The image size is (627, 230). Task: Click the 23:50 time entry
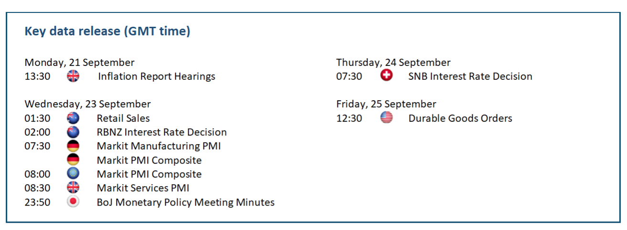(x=37, y=202)
